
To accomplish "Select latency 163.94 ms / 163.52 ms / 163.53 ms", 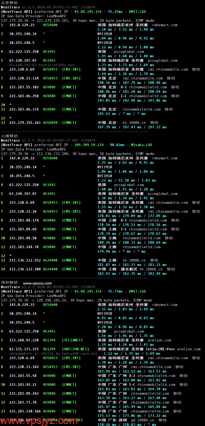I will tap(132, 371).
